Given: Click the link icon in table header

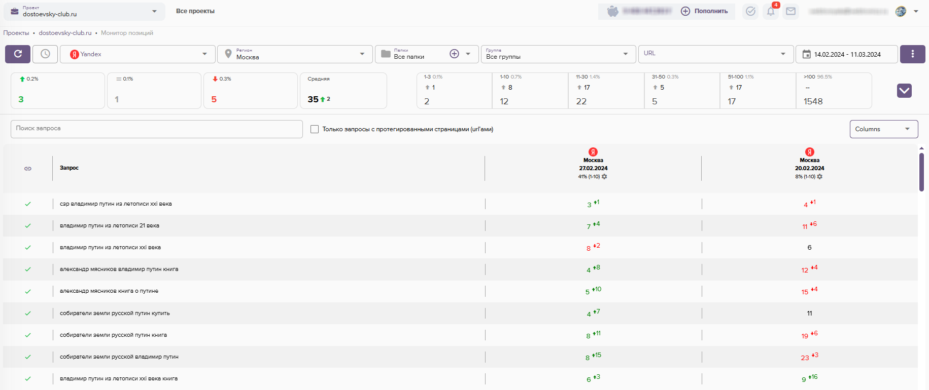Looking at the screenshot, I should pyautogui.click(x=28, y=168).
